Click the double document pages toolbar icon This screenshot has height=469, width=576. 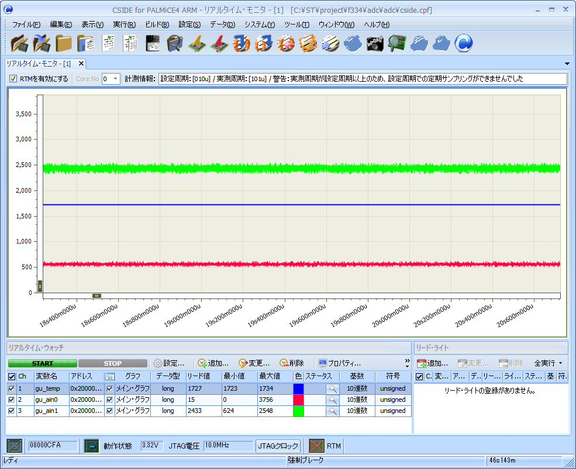tap(130, 43)
